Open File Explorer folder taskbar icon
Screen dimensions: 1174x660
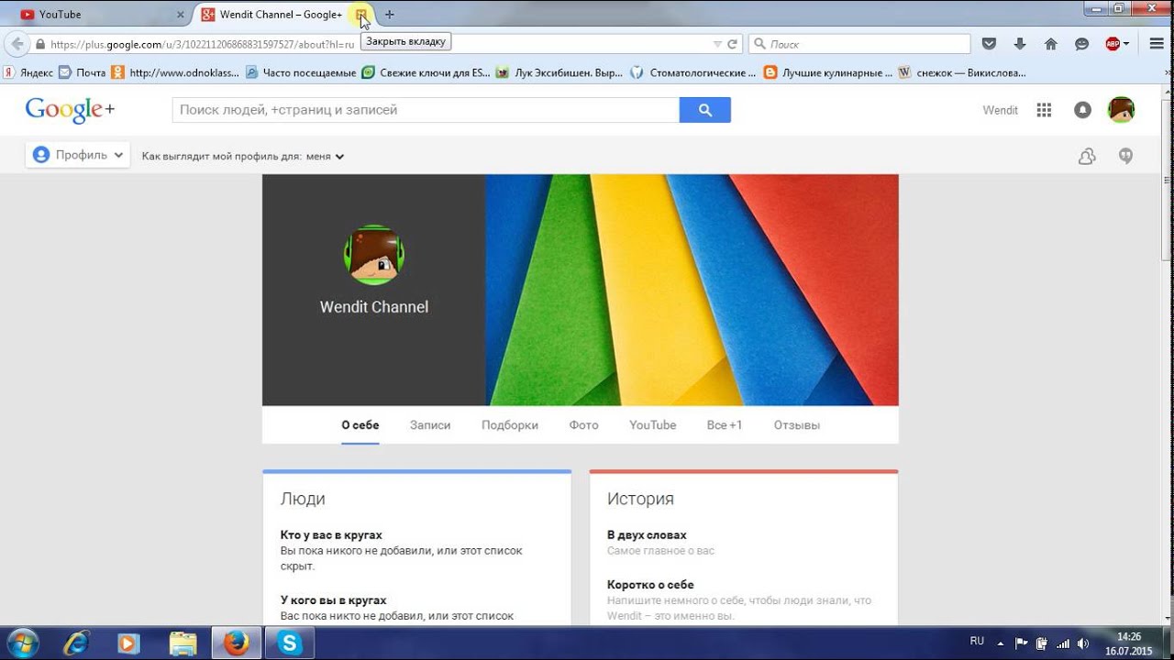click(x=183, y=643)
